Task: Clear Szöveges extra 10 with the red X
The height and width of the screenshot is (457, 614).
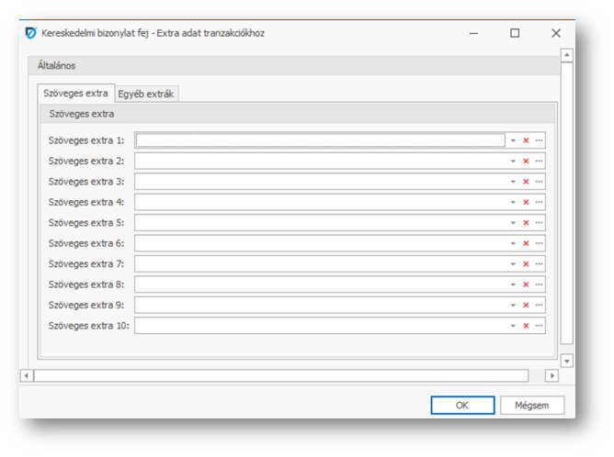Action: click(x=526, y=326)
